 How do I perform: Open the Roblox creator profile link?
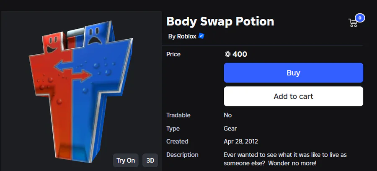point(186,36)
